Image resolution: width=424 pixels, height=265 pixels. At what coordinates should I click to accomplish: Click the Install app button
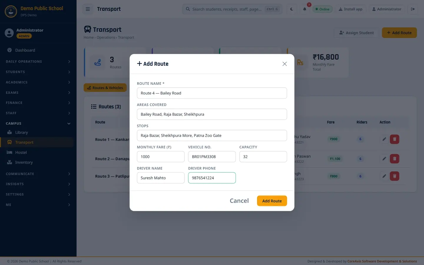point(350,9)
